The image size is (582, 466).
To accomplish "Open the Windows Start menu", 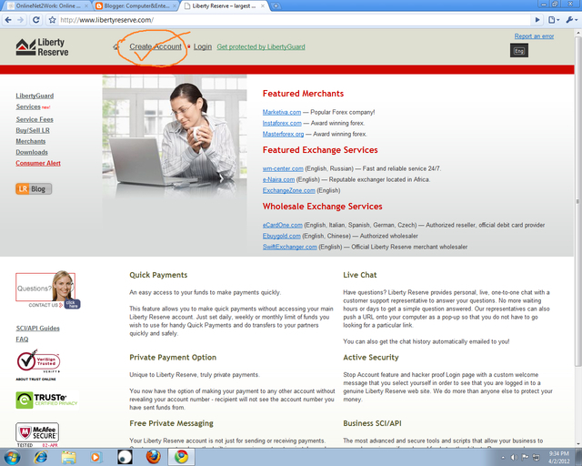I will pos(12,457).
